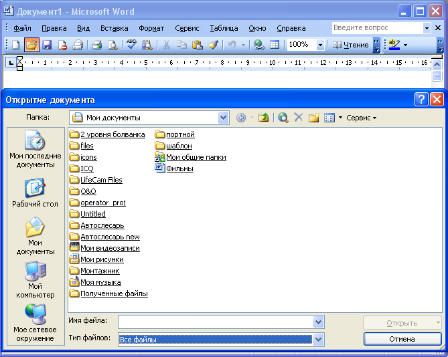
Task: Insert hyperlink using the globe chain icon
Action: (x=259, y=45)
